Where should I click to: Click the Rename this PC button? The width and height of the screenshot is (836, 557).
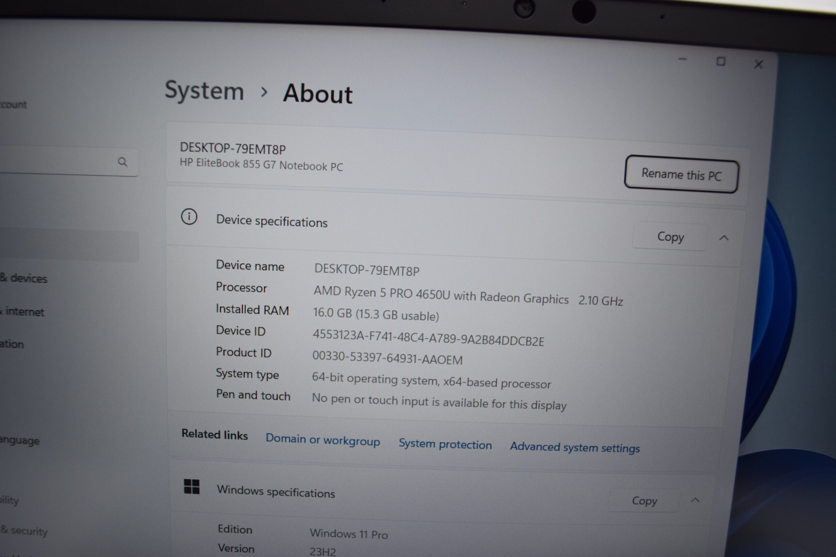[x=682, y=175]
